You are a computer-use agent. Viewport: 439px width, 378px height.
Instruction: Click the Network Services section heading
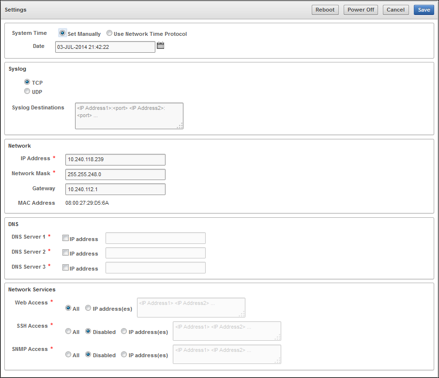click(32, 289)
